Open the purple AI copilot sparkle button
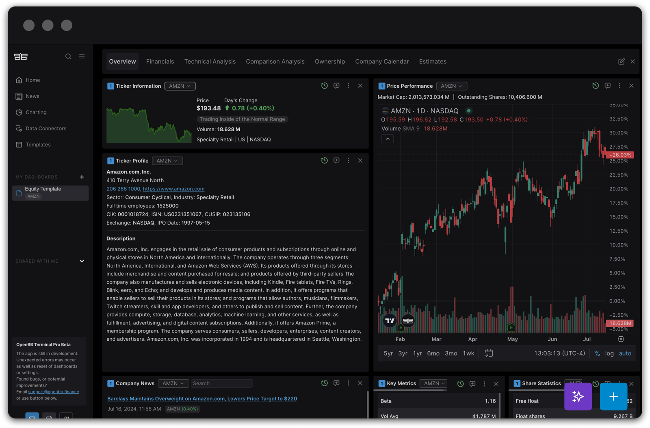Viewport: 650px width, 428px height. [x=578, y=396]
